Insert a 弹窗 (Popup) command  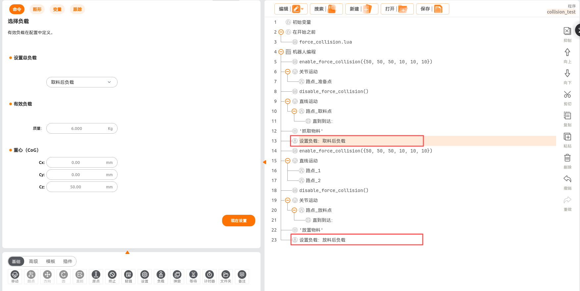(177, 276)
